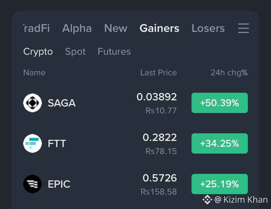Click the SAGA coin logo
Screen dimensions: 271x209
click(x=33, y=103)
